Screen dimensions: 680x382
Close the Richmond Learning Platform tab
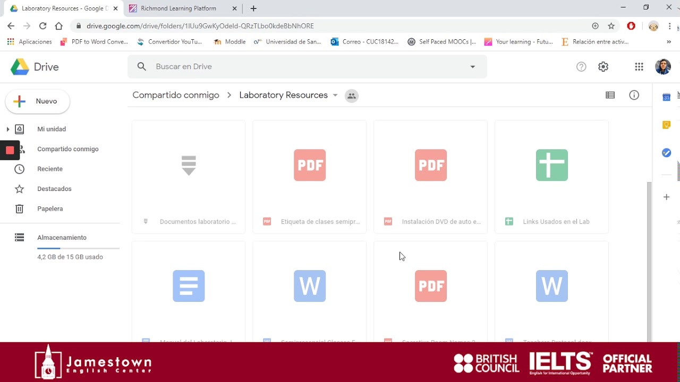tap(234, 8)
